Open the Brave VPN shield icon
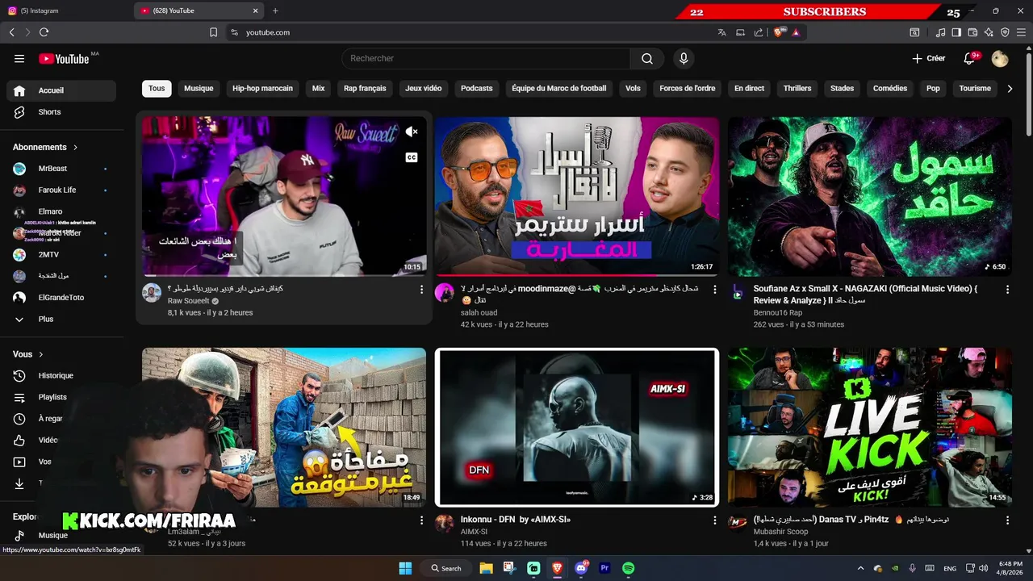The width and height of the screenshot is (1033, 581). [x=1005, y=32]
